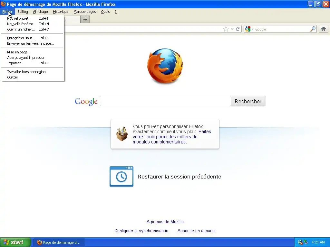Focus the toolbar Google search box
This screenshot has height=247, width=330.
pos(282,29)
